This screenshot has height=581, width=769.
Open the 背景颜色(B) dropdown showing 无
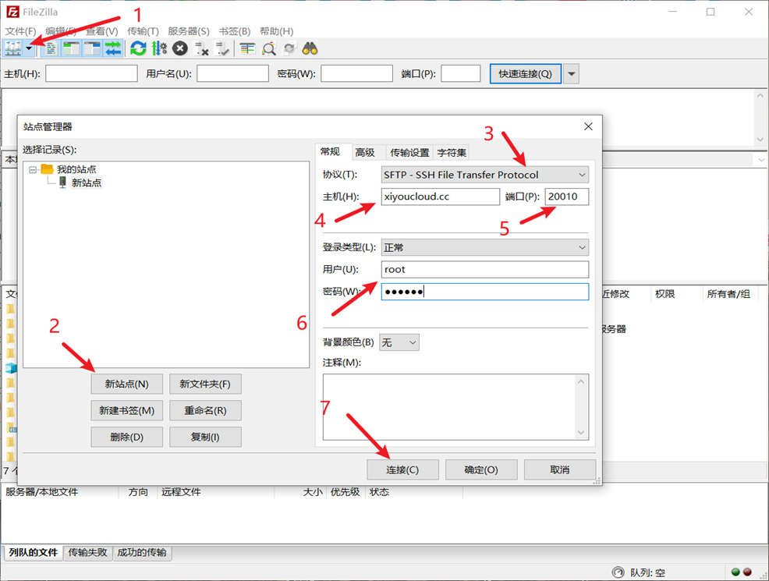pyautogui.click(x=399, y=342)
